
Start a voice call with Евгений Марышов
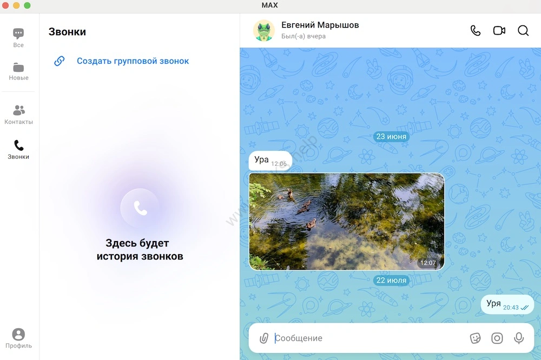click(x=476, y=31)
